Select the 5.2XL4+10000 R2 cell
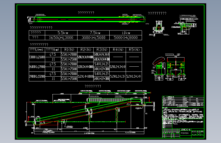This screenshot has height=143, width=221. click(x=85, y=76)
